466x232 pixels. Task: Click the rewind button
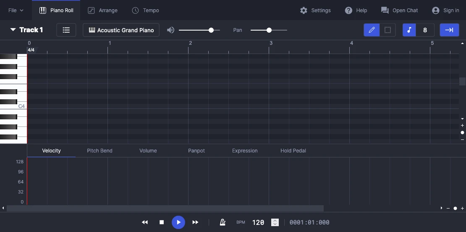coord(145,222)
